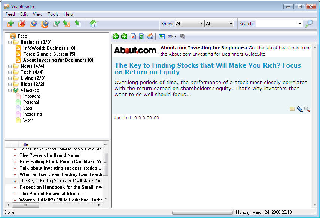Click the Add Feed icon with green plus
The width and height of the screenshot is (320, 218).
pyautogui.click(x=10, y=24)
